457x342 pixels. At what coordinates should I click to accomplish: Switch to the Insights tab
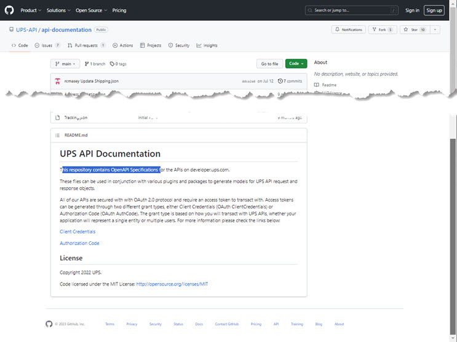click(207, 45)
